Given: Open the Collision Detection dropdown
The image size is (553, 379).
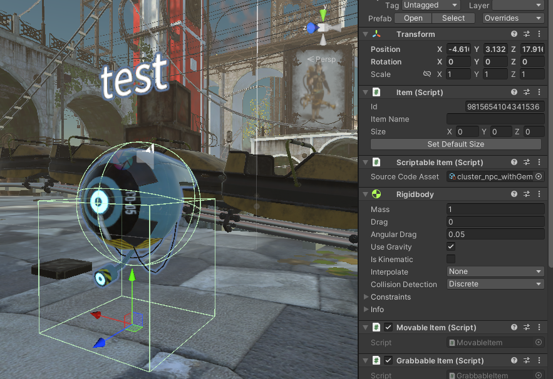Looking at the screenshot, I should click(495, 284).
